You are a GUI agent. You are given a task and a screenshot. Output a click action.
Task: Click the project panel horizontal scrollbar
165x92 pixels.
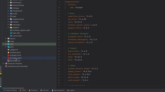(x=13, y=88)
